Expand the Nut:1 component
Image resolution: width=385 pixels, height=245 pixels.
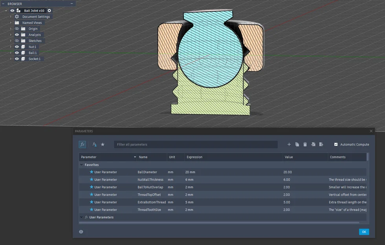point(11,47)
